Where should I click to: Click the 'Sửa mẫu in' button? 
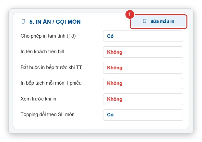click(x=158, y=21)
